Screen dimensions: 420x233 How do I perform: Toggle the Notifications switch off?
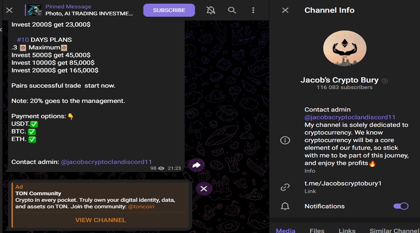click(x=401, y=206)
